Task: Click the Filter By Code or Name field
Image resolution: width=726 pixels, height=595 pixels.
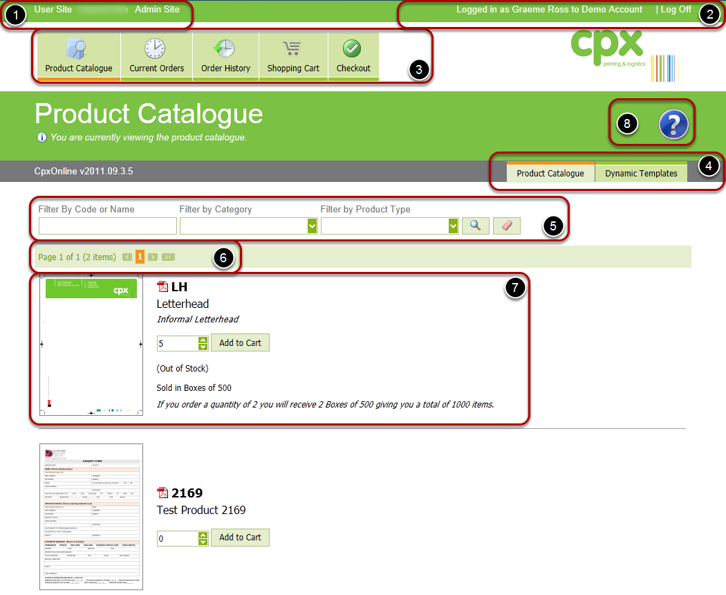Action: tap(108, 226)
